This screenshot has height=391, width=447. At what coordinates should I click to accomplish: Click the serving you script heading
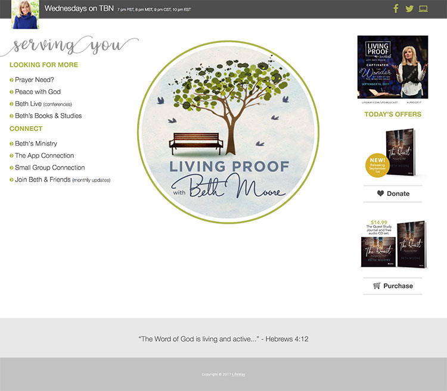pyautogui.click(x=70, y=46)
